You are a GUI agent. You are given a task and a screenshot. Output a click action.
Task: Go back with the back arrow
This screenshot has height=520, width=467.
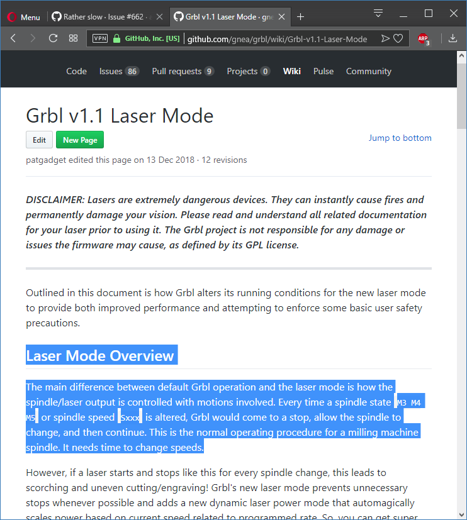pyautogui.click(x=13, y=38)
